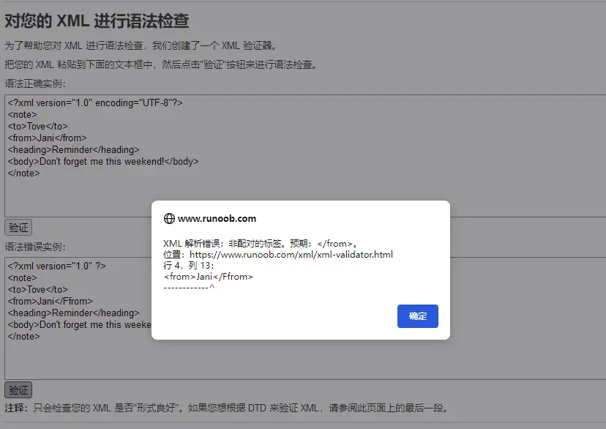Click the XML 解析错误 message line
The height and width of the screenshot is (429, 606).
point(260,244)
